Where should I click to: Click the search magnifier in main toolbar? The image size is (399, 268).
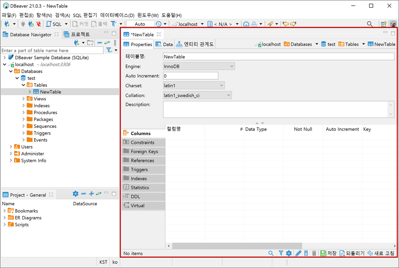[370, 24]
